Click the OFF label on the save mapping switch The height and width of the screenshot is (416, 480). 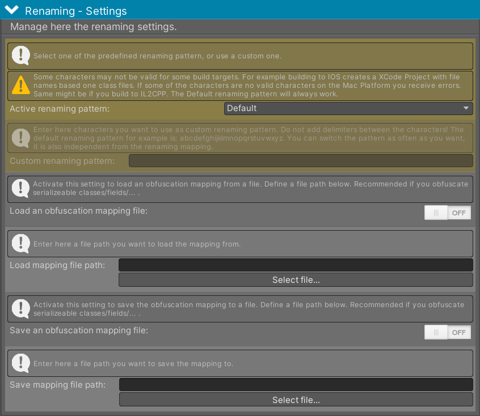[458, 332]
